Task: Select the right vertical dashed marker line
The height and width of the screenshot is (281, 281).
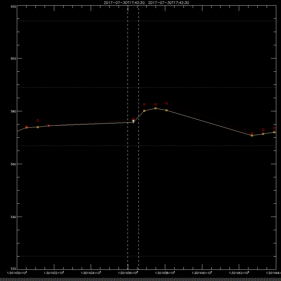Action: pos(139,137)
